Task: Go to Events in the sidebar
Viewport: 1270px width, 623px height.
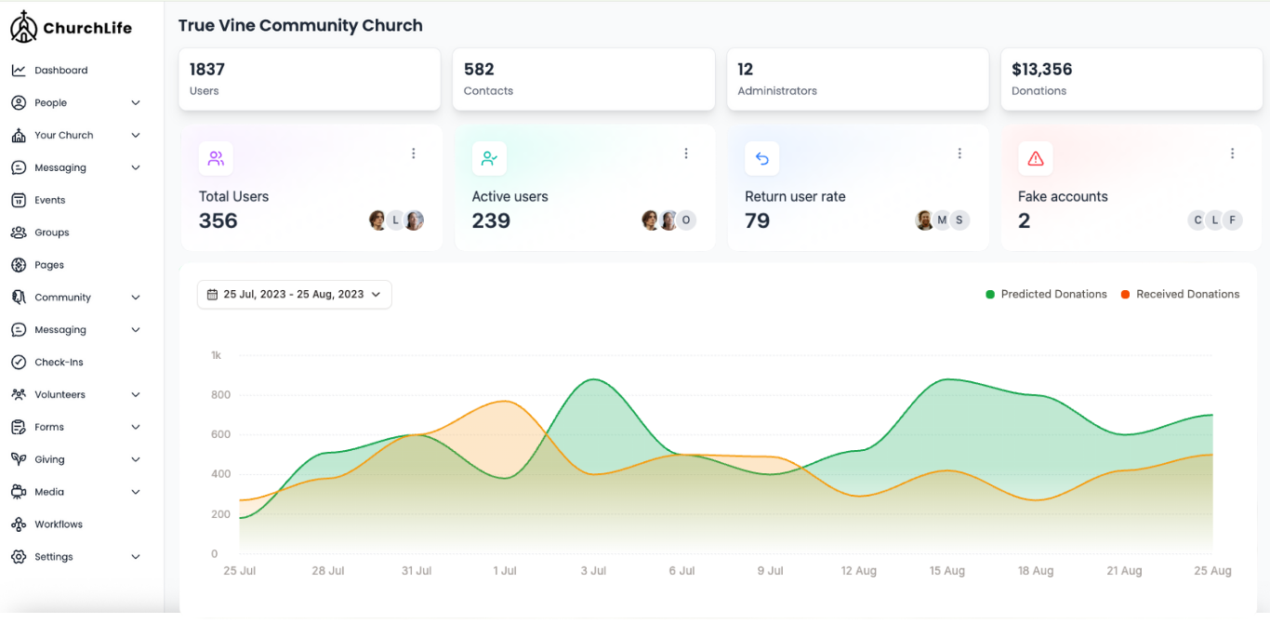Action: (49, 200)
